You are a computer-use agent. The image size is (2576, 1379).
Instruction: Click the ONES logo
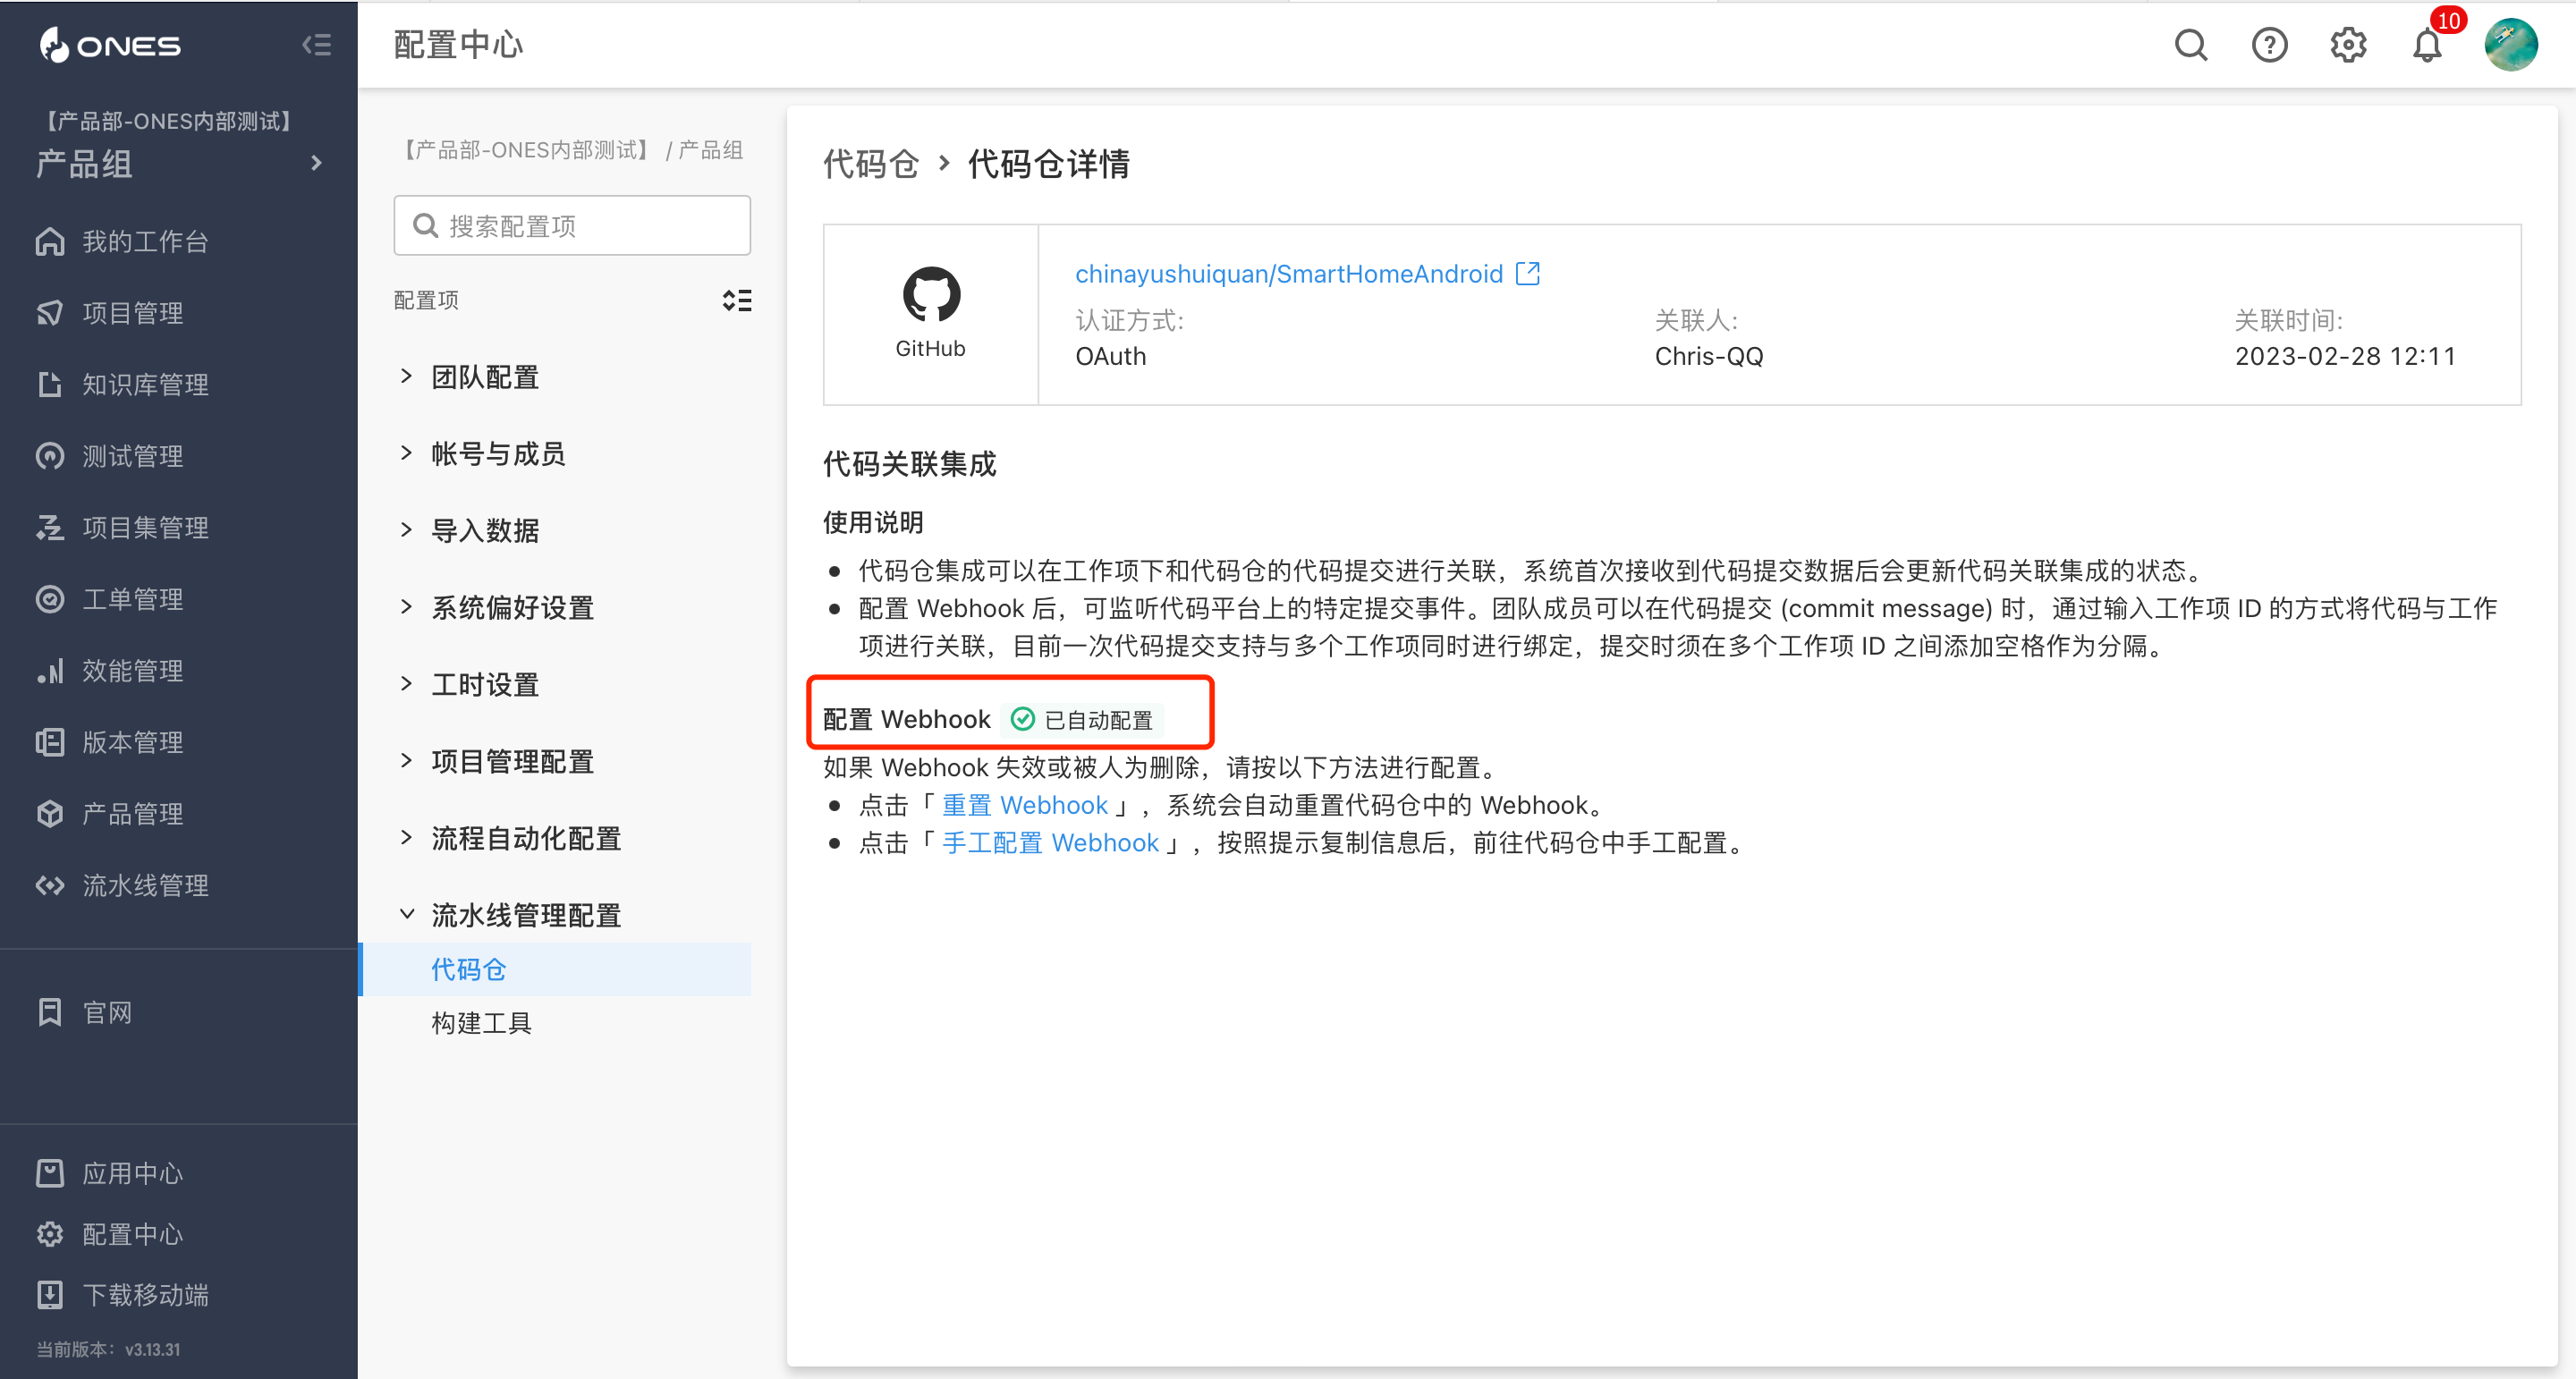[110, 45]
